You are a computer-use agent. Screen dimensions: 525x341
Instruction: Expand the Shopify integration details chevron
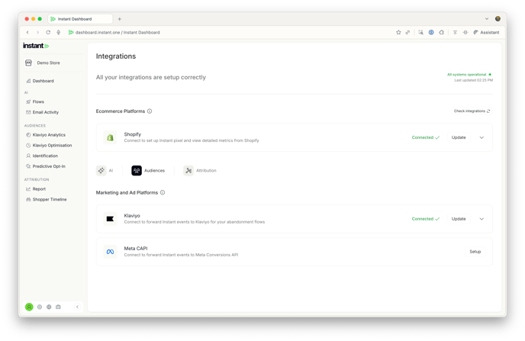tap(482, 137)
